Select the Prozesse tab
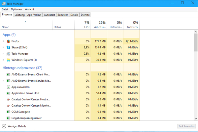 coord(7,14)
